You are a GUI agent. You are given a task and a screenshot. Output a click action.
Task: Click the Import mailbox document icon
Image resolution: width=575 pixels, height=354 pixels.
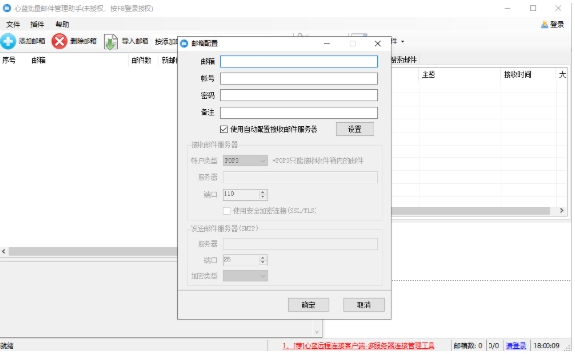(x=110, y=42)
